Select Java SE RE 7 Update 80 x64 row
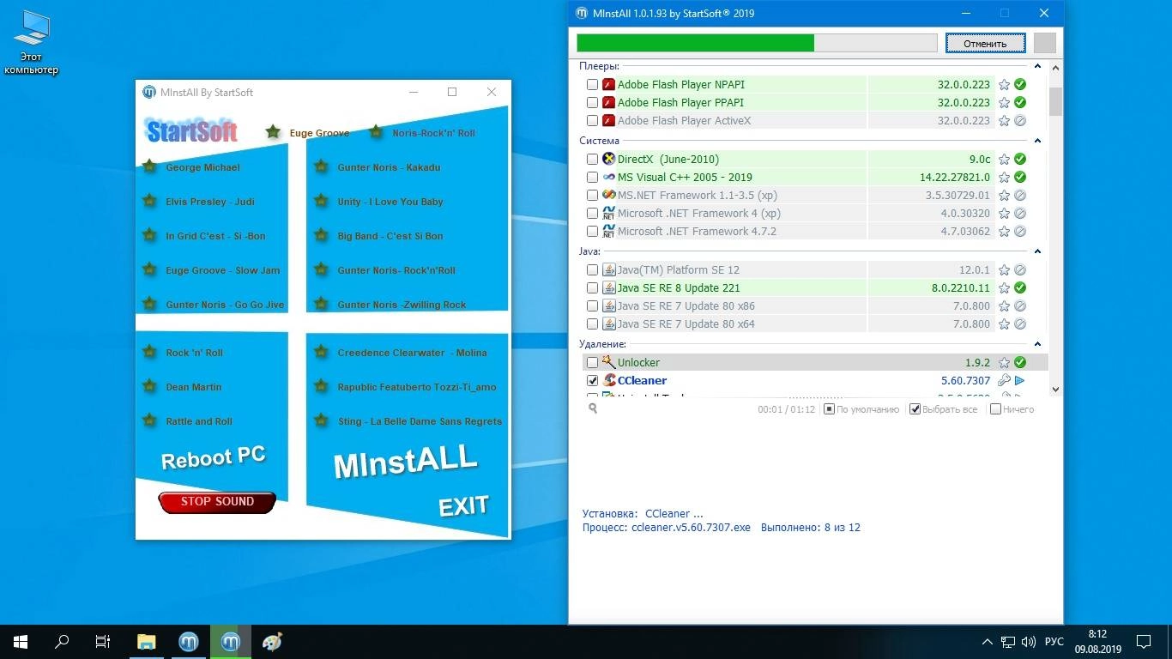This screenshot has height=659, width=1172. (807, 324)
